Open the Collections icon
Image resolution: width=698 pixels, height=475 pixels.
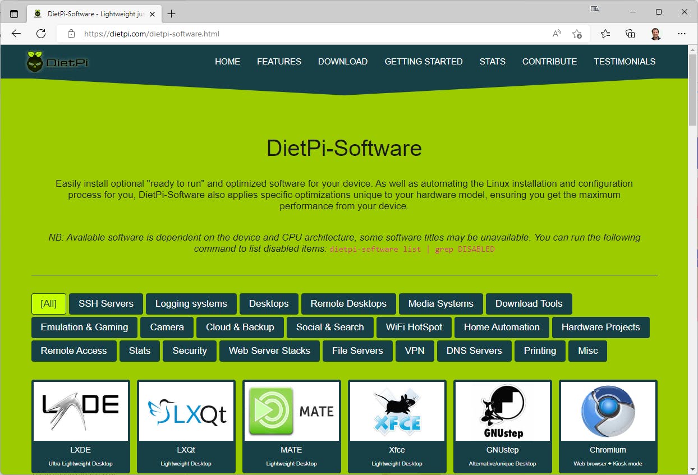click(630, 34)
